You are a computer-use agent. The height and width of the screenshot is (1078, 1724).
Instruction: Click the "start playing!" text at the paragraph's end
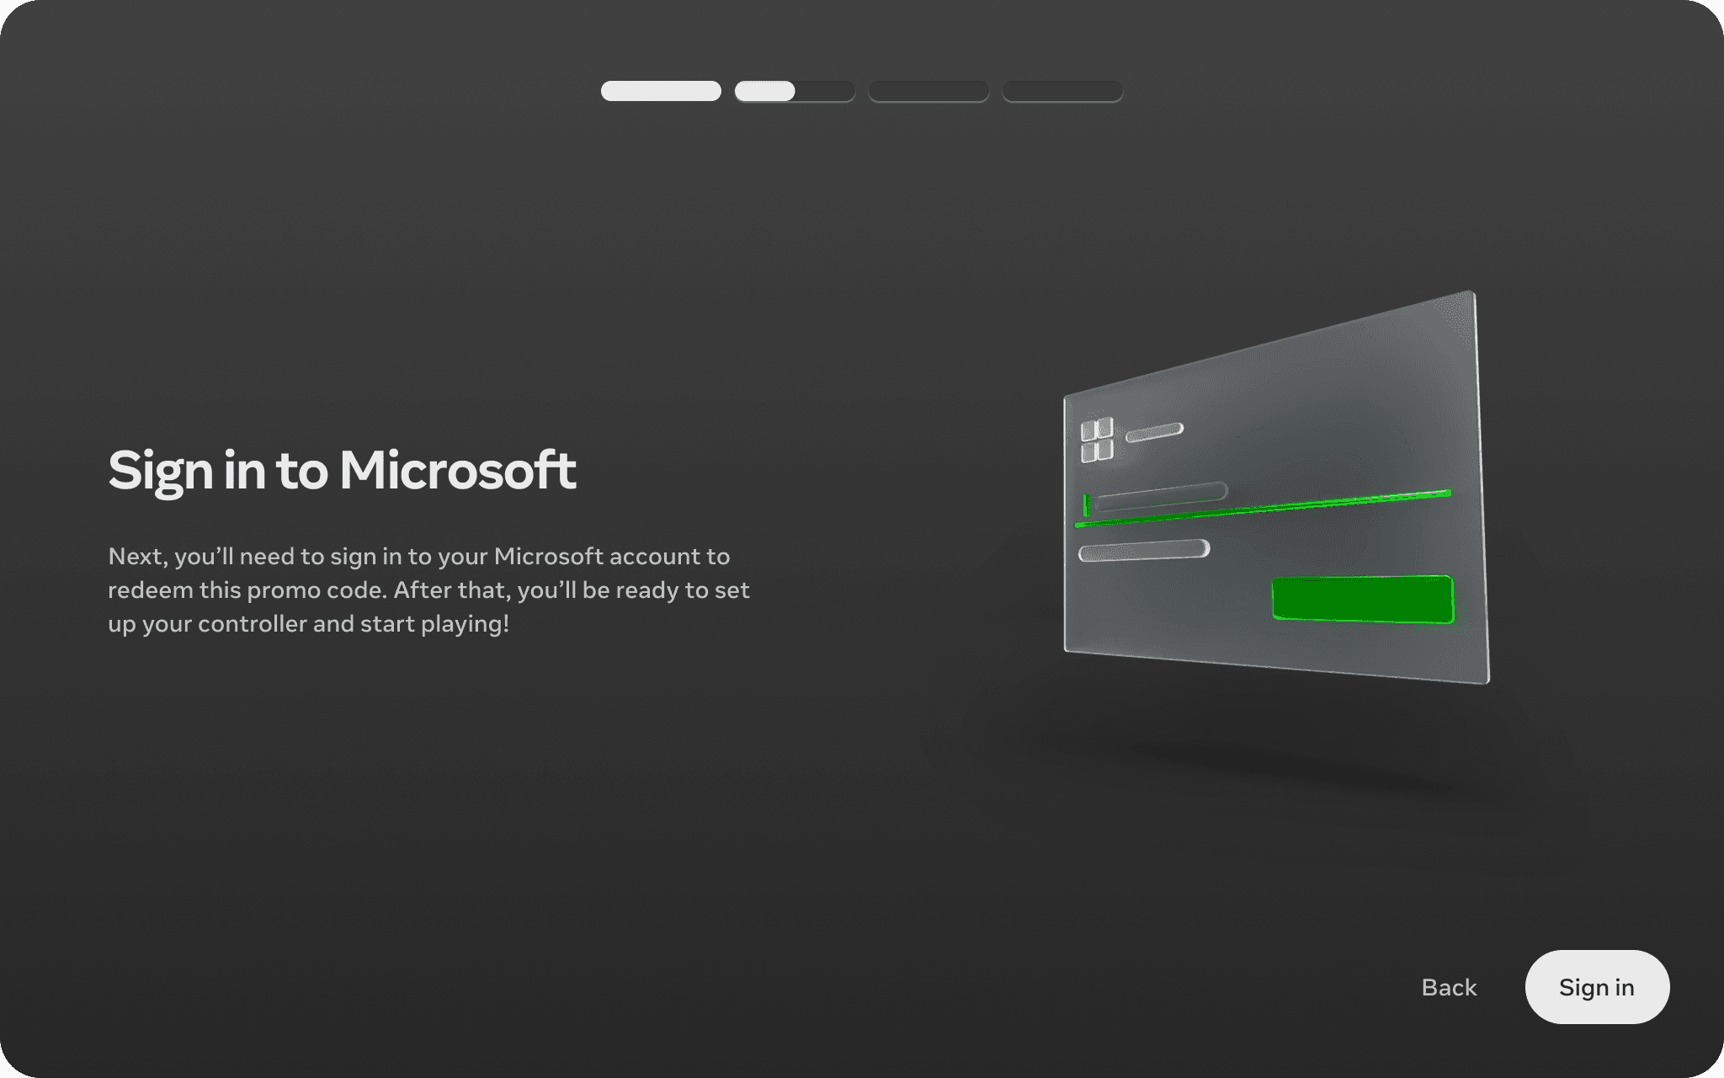(x=434, y=623)
